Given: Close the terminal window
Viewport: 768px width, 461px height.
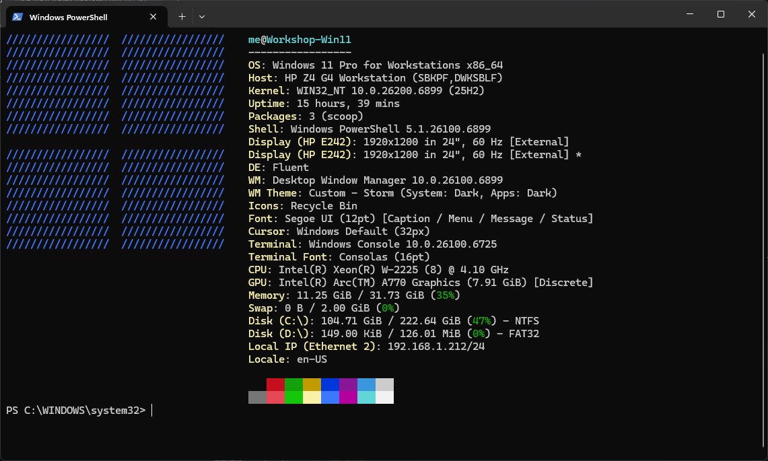Looking at the screenshot, I should point(751,14).
